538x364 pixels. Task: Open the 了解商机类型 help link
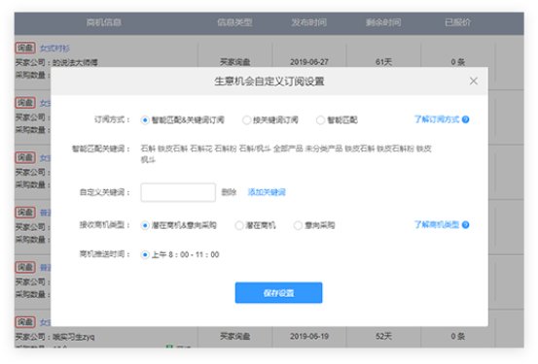[437, 224]
